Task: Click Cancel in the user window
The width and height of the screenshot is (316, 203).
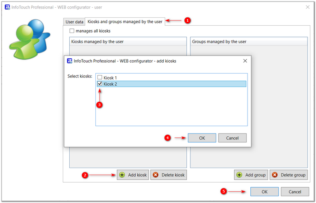Action: click(x=295, y=192)
